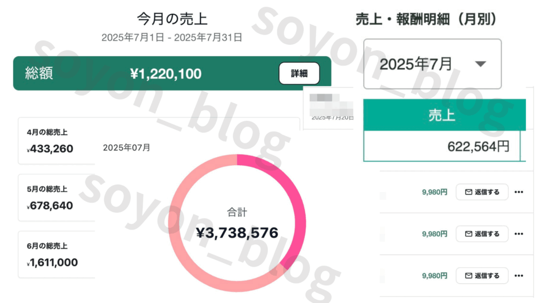Viewport: 539px width, 303px height.
Task: Click the envelope icon in second reply button
Action: (x=468, y=234)
